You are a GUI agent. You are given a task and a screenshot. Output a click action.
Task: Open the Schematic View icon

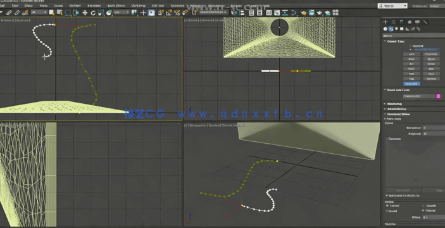[x=285, y=13]
